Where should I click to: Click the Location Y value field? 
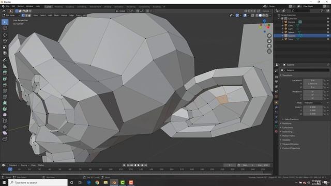[312, 84]
